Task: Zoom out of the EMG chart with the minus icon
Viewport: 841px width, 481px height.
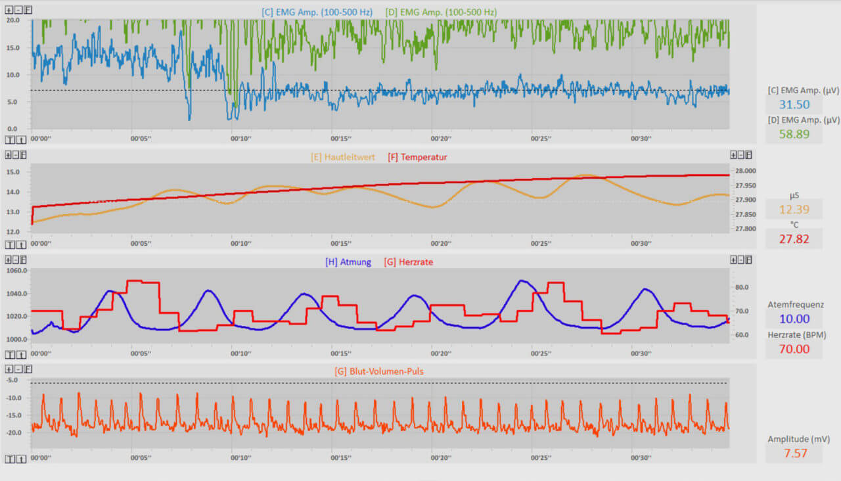Action: pyautogui.click(x=18, y=10)
